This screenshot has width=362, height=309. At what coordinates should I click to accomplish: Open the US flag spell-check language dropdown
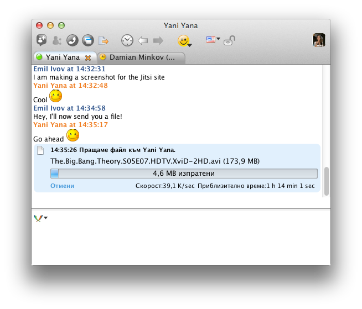pos(213,39)
